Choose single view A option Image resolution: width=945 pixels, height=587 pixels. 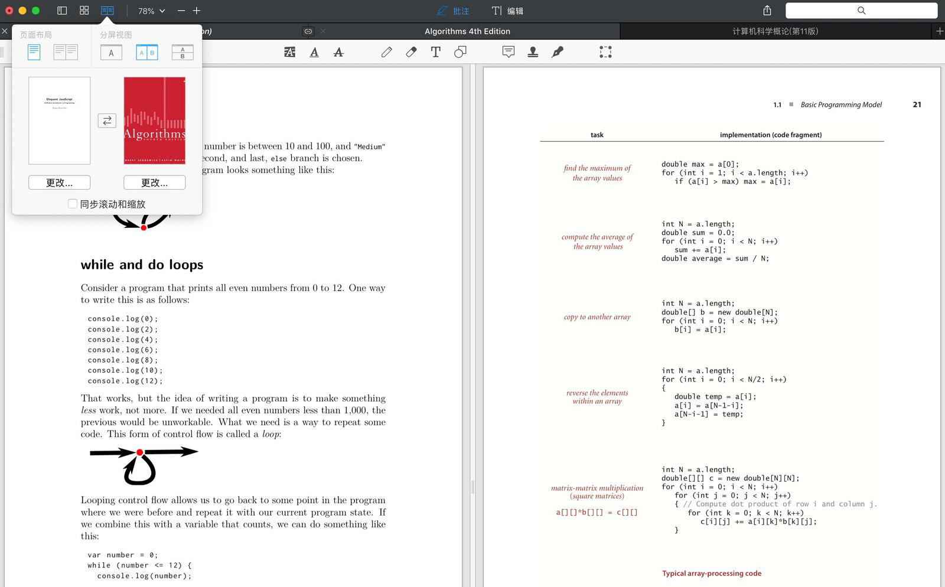click(111, 53)
